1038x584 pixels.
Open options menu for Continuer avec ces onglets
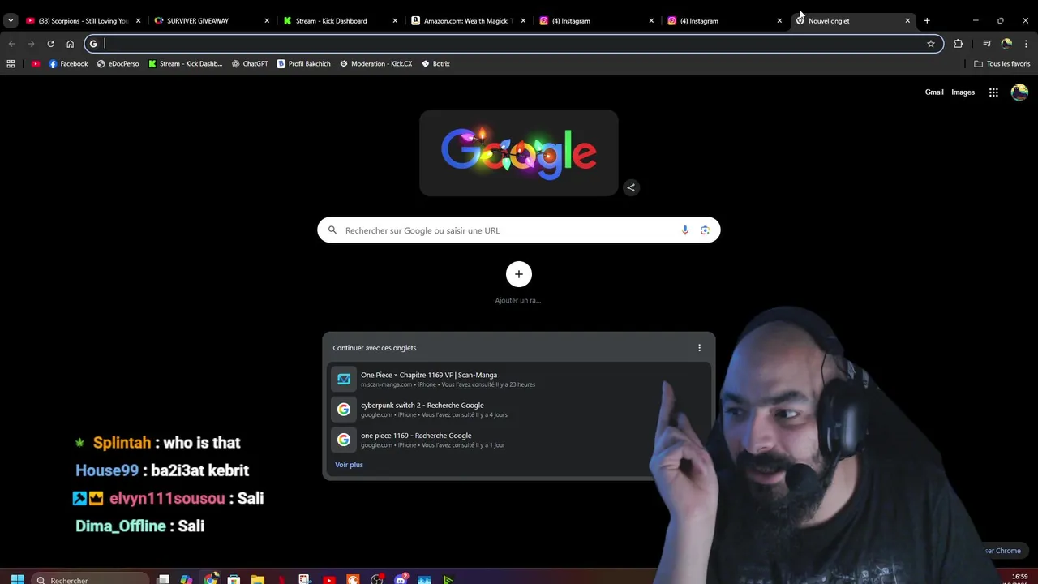tap(700, 348)
